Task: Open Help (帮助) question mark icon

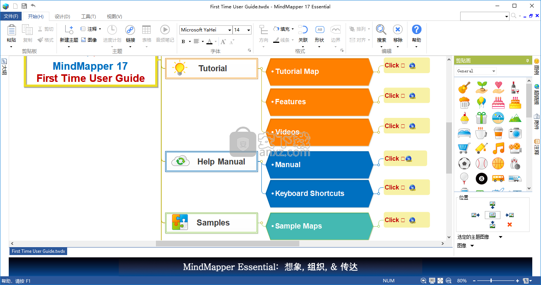Action: coord(417,30)
